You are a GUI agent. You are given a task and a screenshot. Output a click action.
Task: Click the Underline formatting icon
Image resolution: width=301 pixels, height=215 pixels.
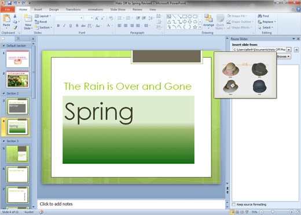pyautogui.click(x=71, y=25)
